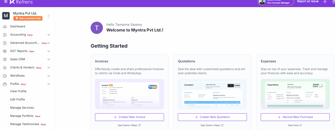
Task: Open See How link under Expenses
Action: (x=293, y=125)
